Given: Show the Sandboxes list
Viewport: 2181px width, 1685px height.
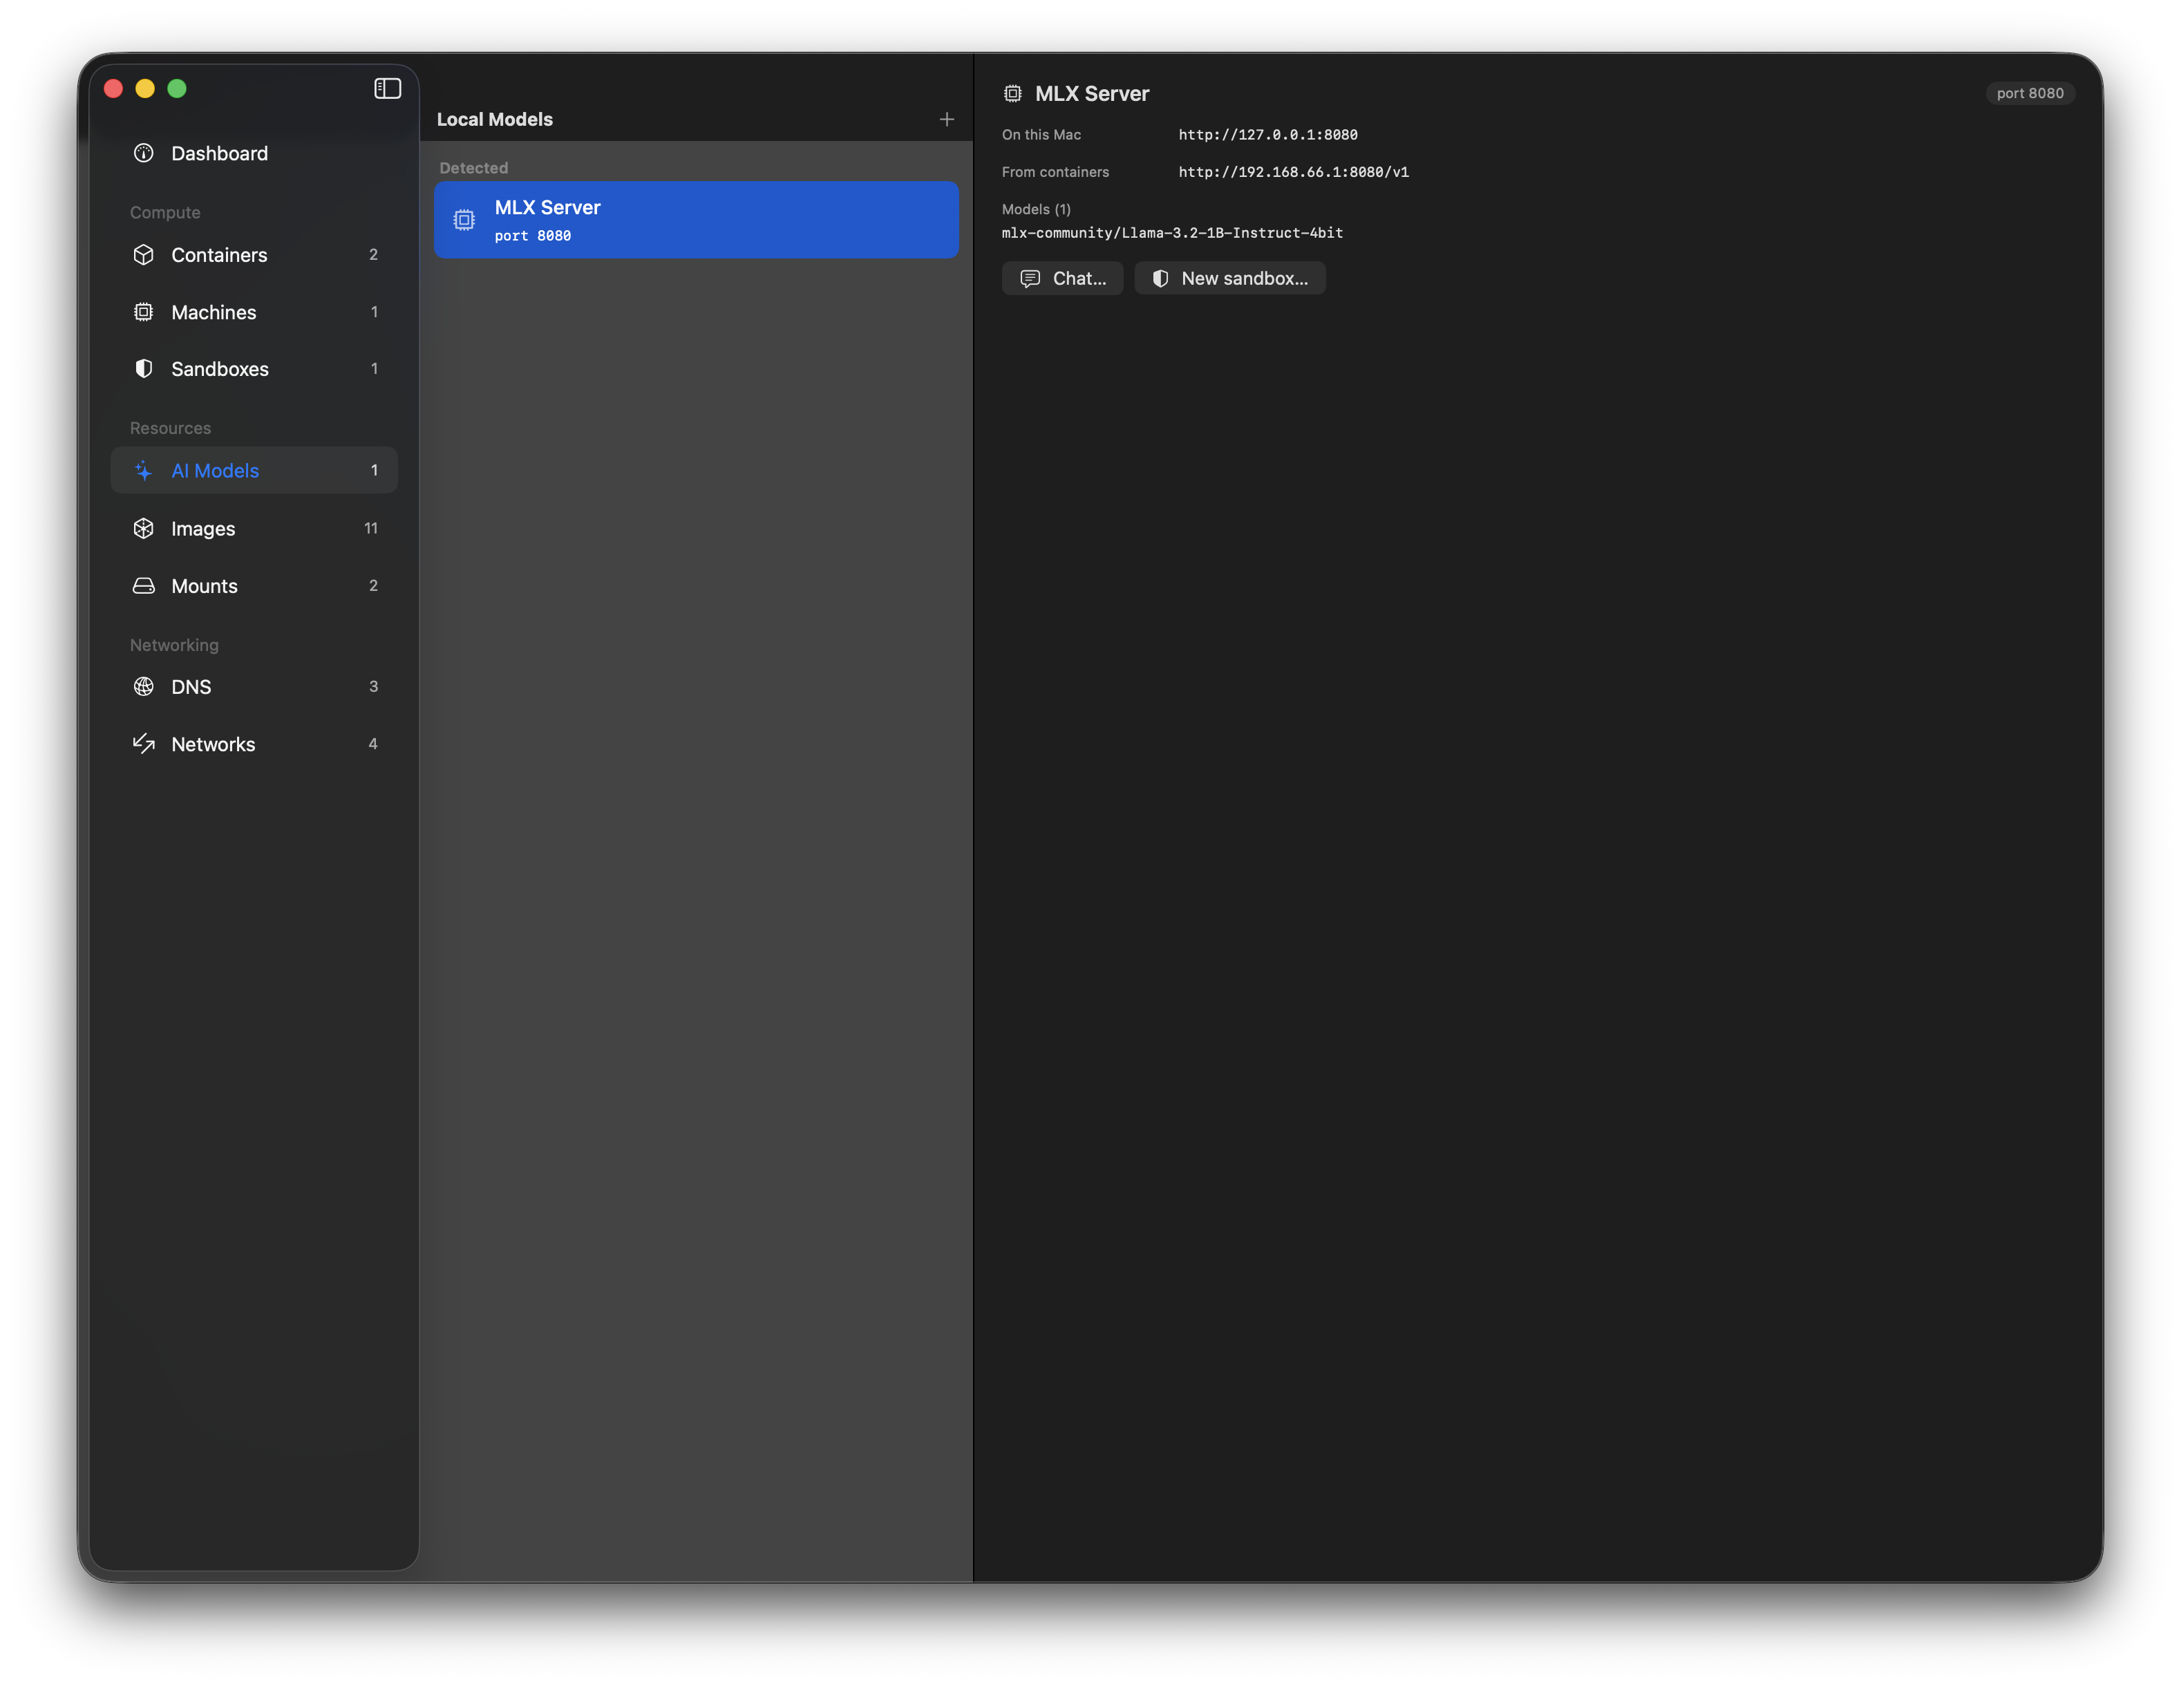Looking at the screenshot, I should tap(254, 368).
